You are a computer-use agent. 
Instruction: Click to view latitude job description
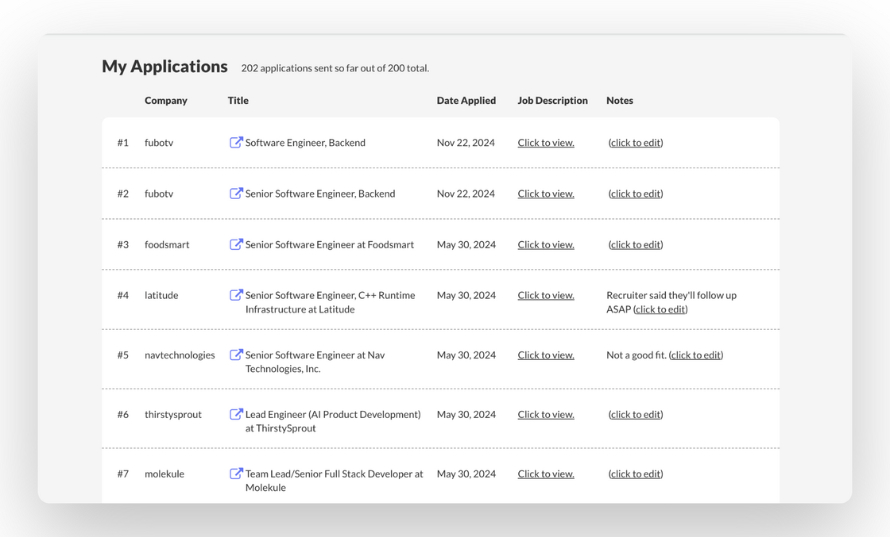545,295
